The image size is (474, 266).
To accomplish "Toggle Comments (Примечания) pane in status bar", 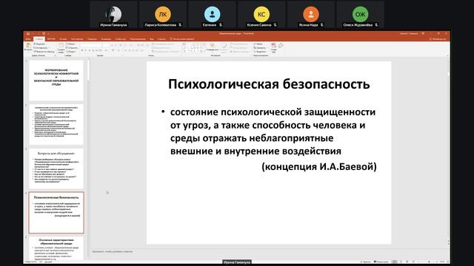I will pyautogui.click(x=381, y=262).
